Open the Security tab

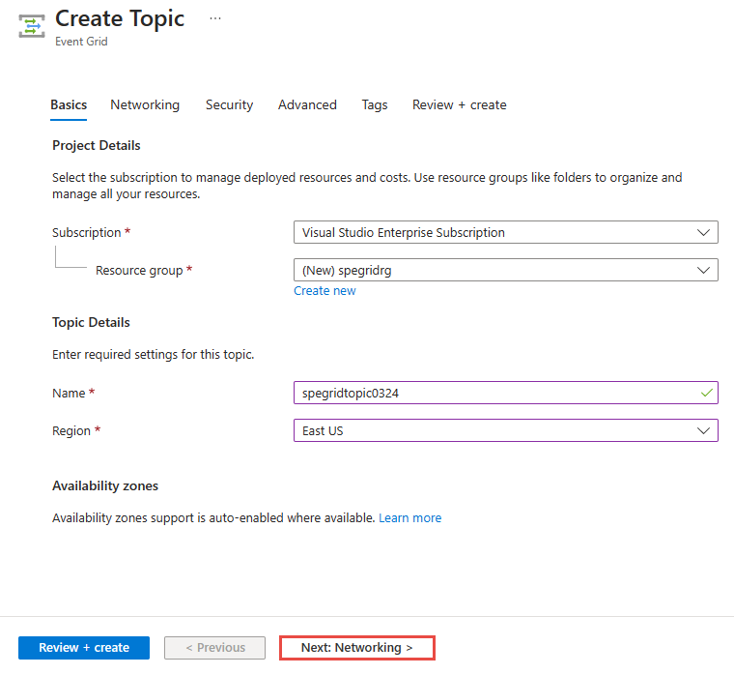(x=229, y=105)
